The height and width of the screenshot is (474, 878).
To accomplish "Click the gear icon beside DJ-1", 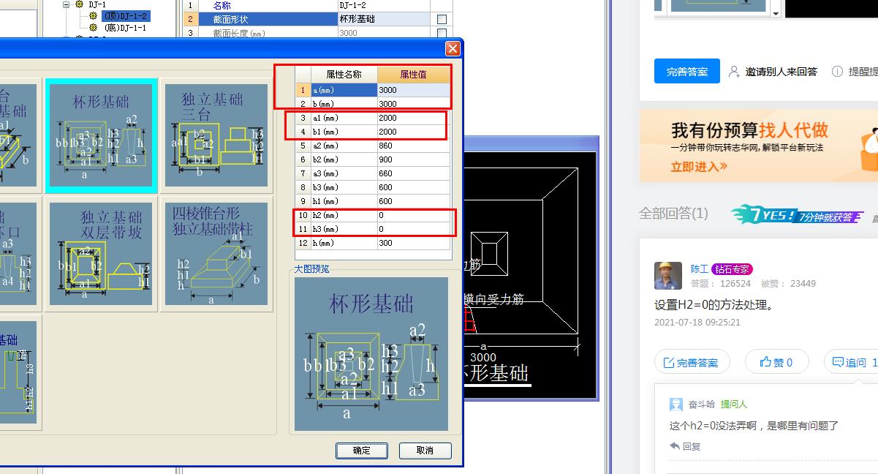I will tap(80, 4).
